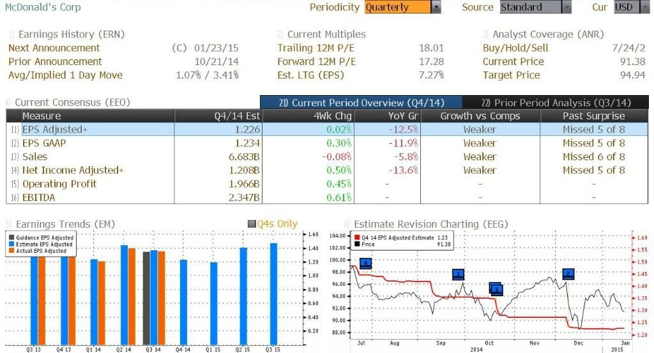Image resolution: width=654 pixels, height=353 pixels.
Task: Click the Growth vs Comps column header
Action: point(480,116)
